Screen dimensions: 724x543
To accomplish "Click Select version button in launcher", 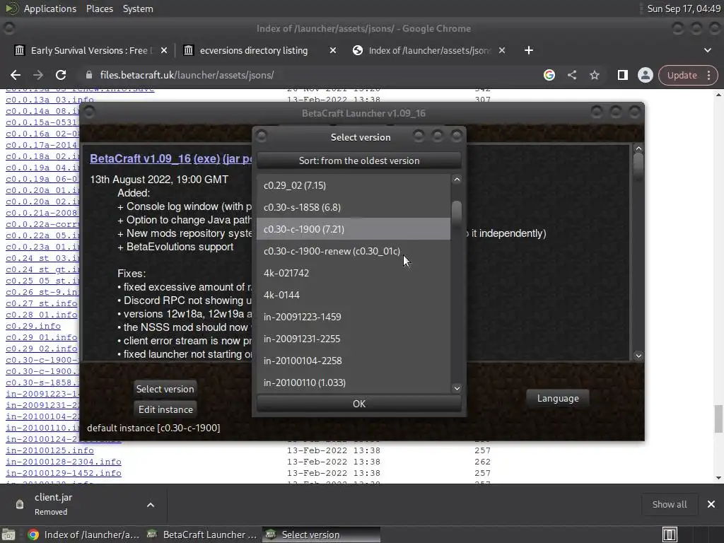I will click(x=165, y=389).
